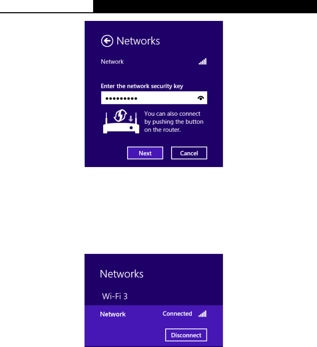Click the circular sync arrows above the router
Viewport: 317px width, 347px height.
point(121,115)
